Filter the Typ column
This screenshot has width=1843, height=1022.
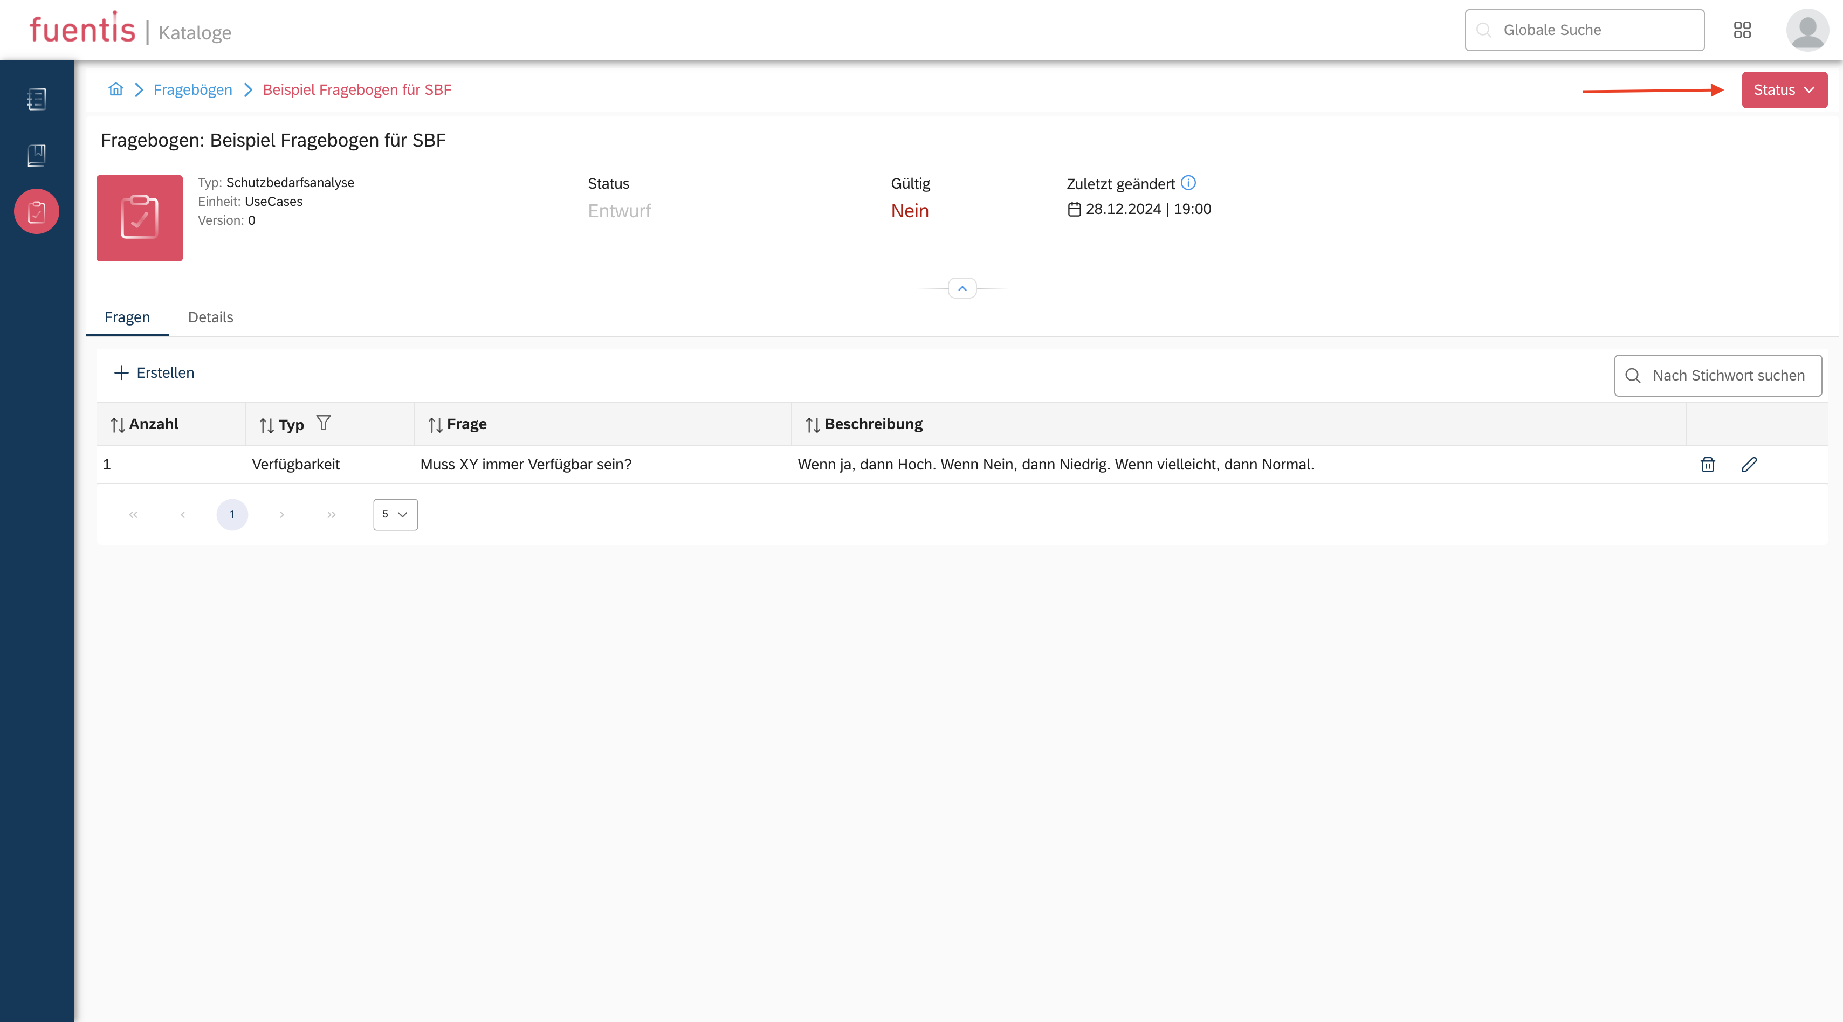point(324,423)
